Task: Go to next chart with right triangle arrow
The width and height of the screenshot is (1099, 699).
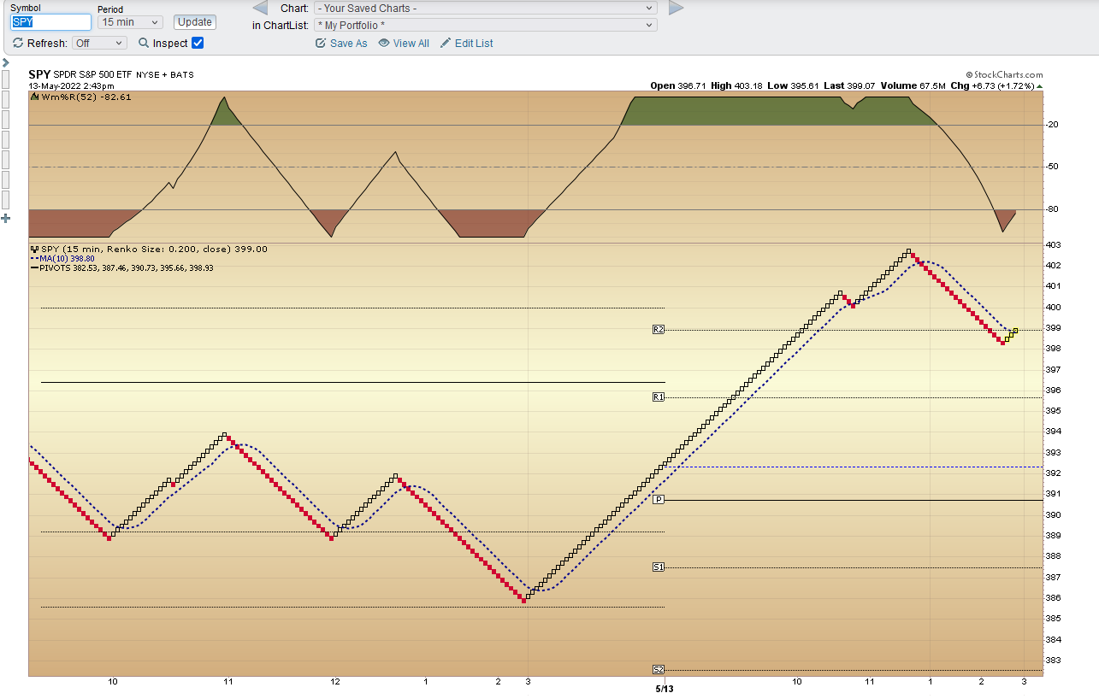Action: 676,8
